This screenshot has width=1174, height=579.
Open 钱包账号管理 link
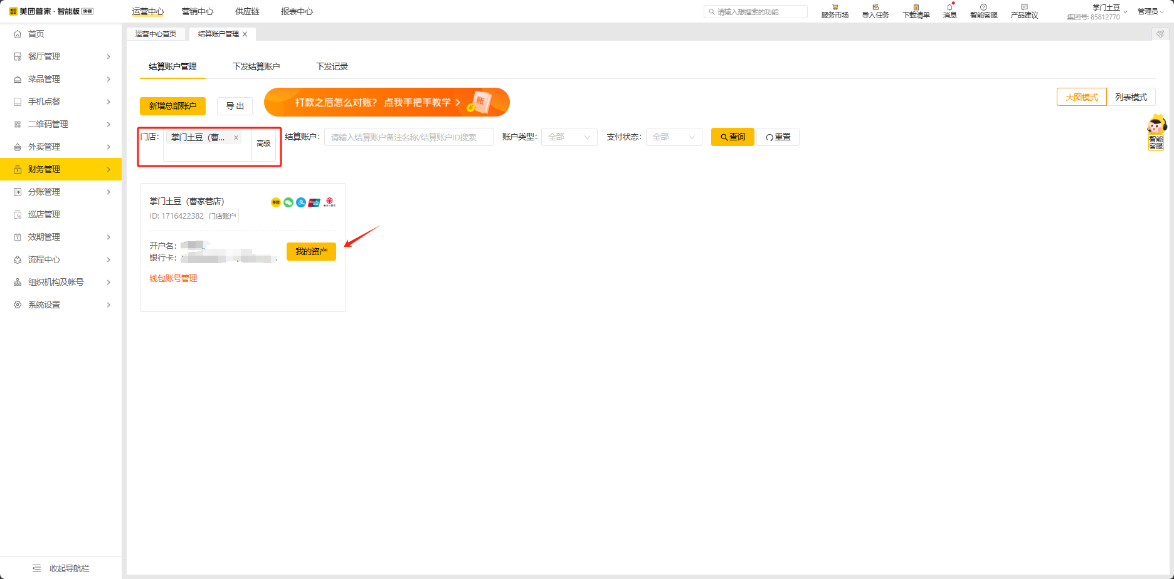pyautogui.click(x=173, y=278)
